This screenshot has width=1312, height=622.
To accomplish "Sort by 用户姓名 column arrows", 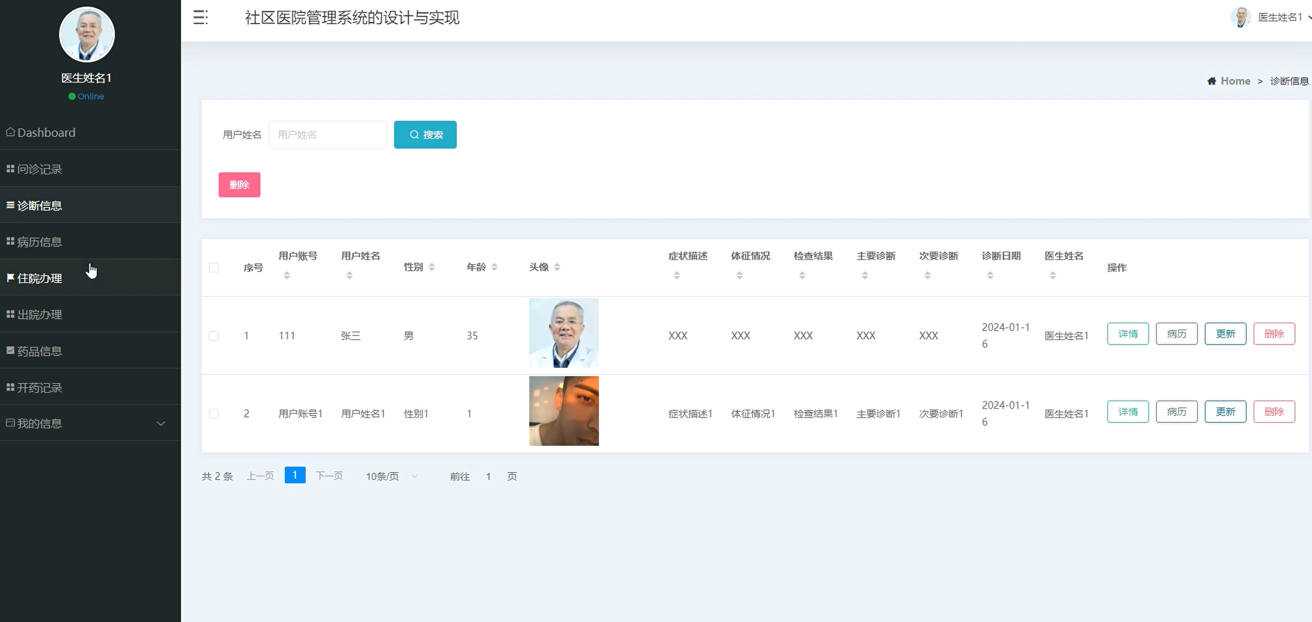I will [349, 275].
